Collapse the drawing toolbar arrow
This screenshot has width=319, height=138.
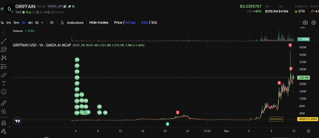[x=9, y=127]
